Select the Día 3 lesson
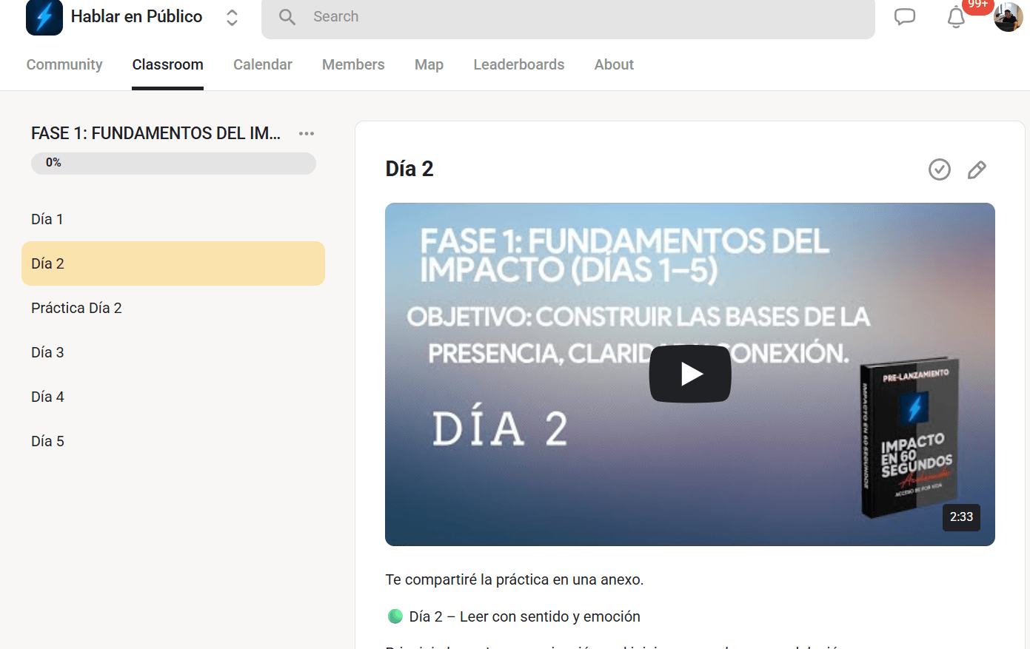1030x649 pixels. point(47,352)
